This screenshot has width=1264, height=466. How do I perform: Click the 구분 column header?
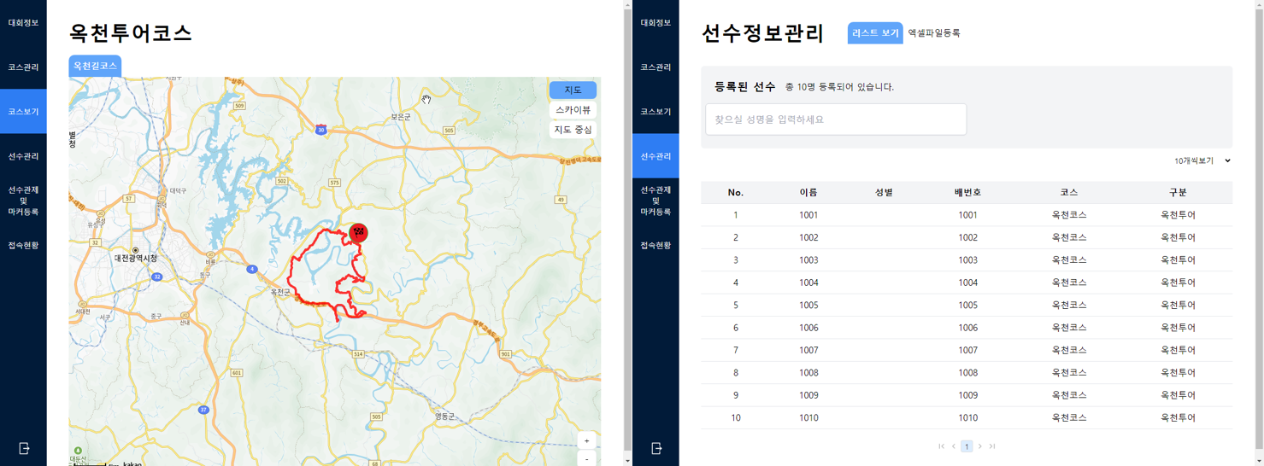1178,193
